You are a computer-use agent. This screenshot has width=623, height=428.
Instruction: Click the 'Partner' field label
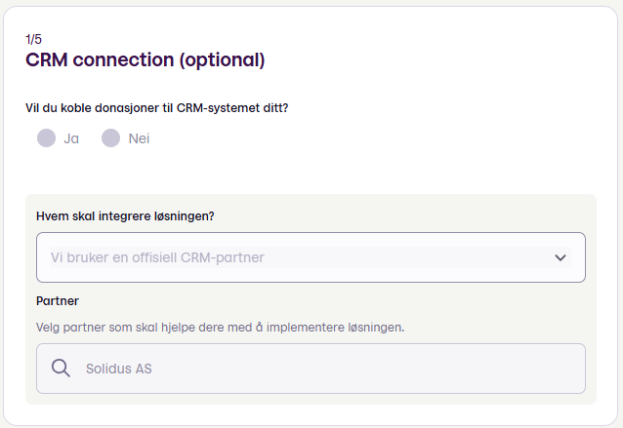pyautogui.click(x=57, y=301)
